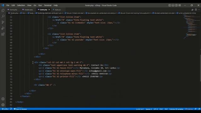Open the Explorer view in activity bar
The image size is (201, 113).
(x=3, y=10)
